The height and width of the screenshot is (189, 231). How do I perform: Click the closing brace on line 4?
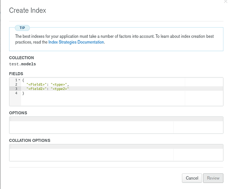(x=23, y=93)
